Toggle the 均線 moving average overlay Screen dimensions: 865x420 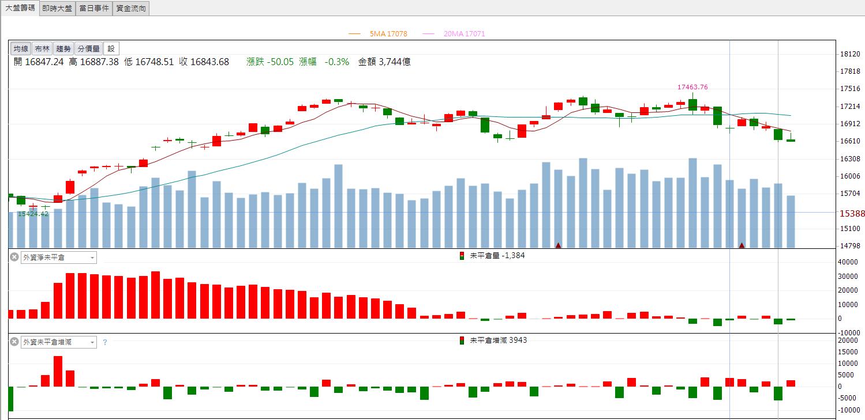[x=21, y=49]
